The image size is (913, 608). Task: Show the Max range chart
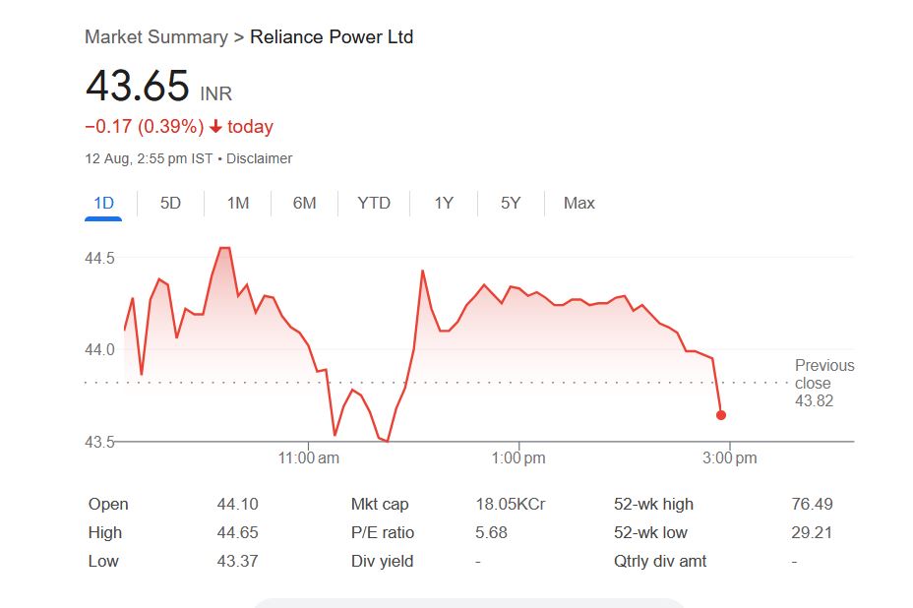(x=578, y=204)
